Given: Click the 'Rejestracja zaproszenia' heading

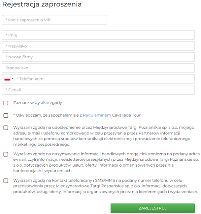Looking at the screenshot, I should tap(42, 4).
